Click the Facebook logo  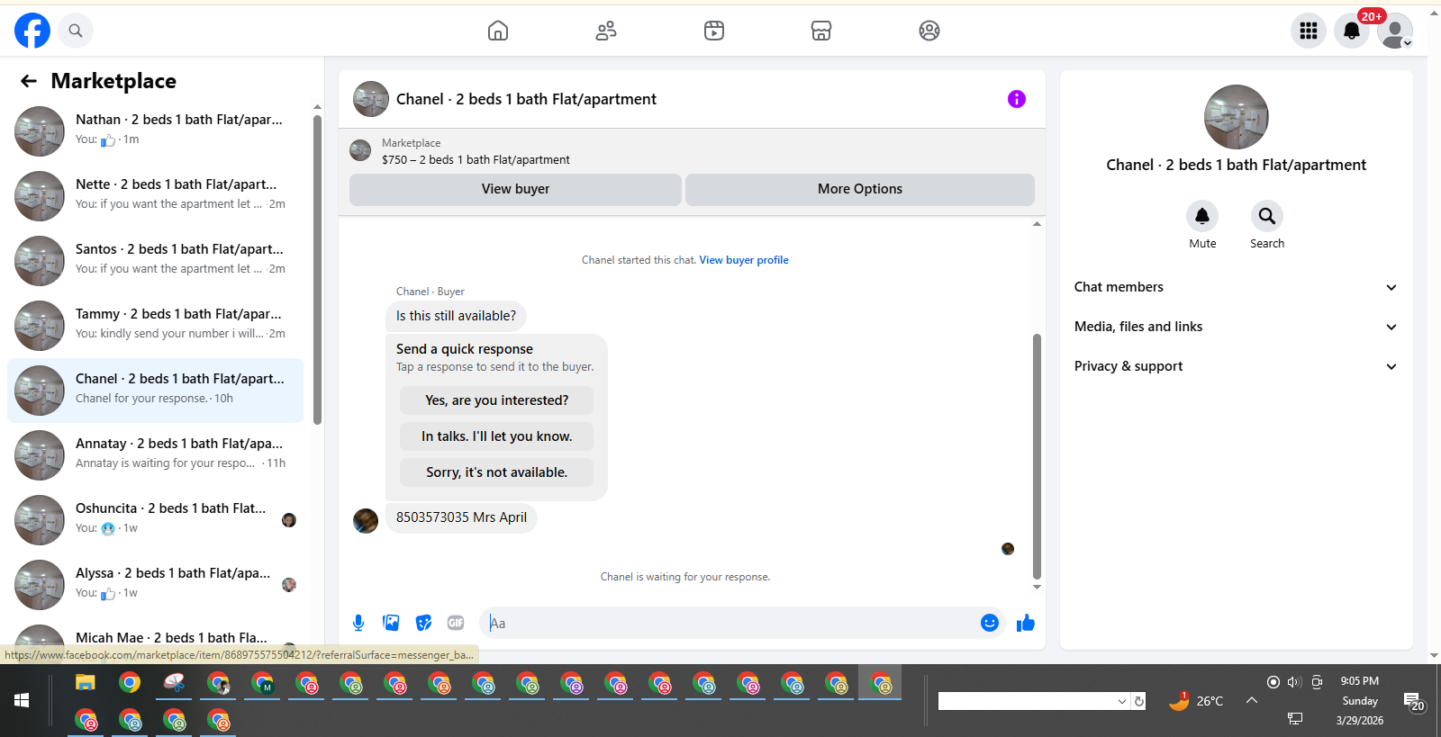click(x=32, y=31)
